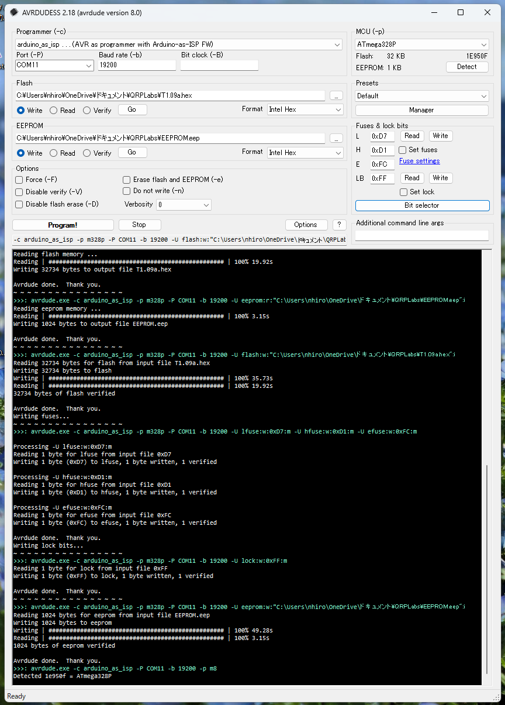Minimize the AVRDUDESS window

tap(433, 12)
